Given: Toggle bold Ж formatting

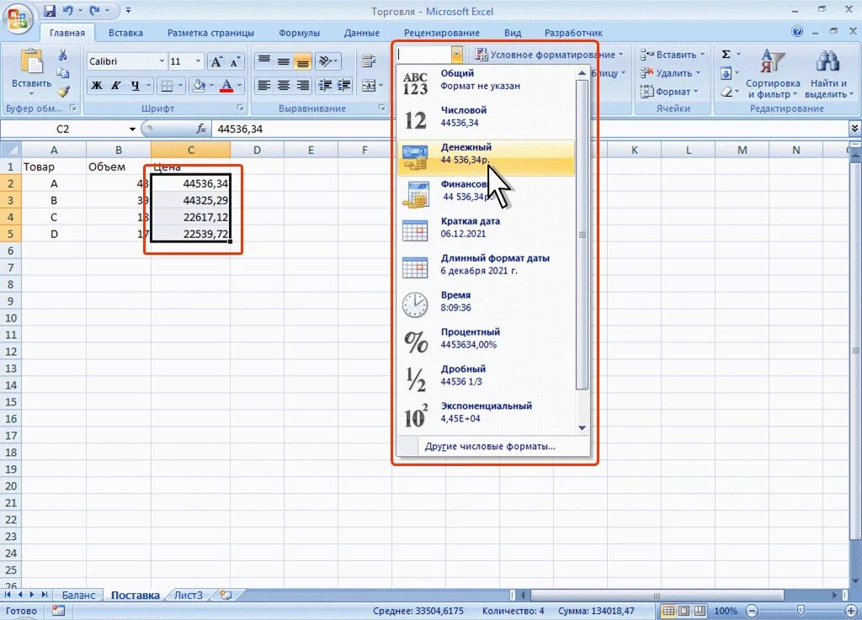Looking at the screenshot, I should (x=97, y=85).
